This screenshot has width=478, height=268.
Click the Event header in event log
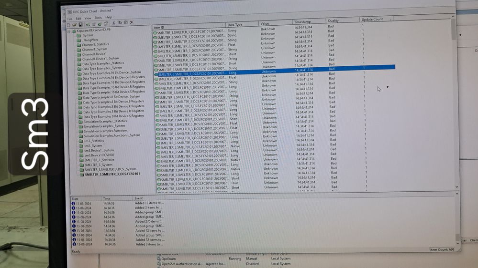pos(149,198)
